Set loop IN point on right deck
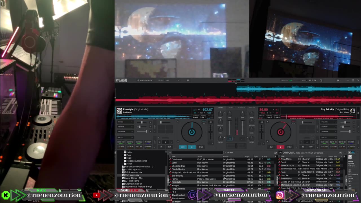361x203 pixels. pyautogui.click(x=303, y=147)
